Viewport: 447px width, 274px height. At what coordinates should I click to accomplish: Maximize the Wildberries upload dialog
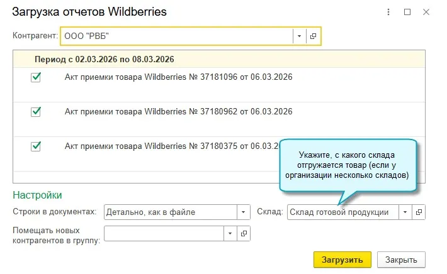tap(407, 12)
